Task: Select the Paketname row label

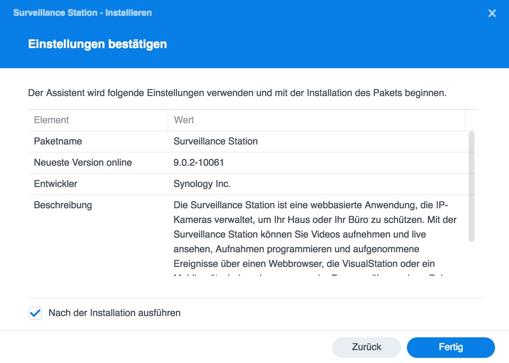Action: point(58,142)
